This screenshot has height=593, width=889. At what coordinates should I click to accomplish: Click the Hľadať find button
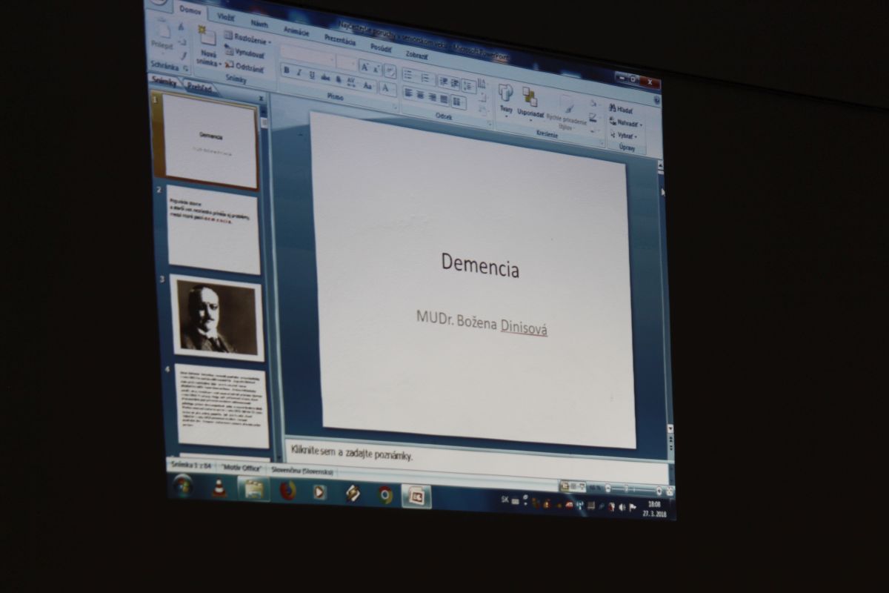pyautogui.click(x=622, y=110)
